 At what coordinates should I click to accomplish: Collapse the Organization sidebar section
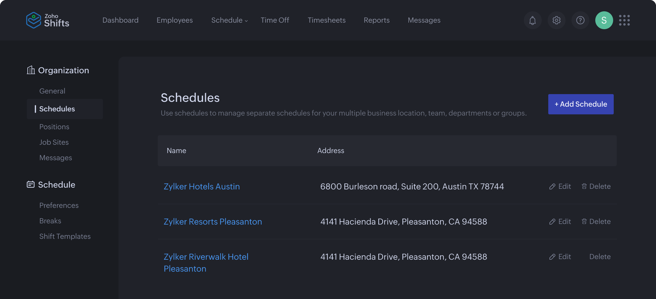63,70
